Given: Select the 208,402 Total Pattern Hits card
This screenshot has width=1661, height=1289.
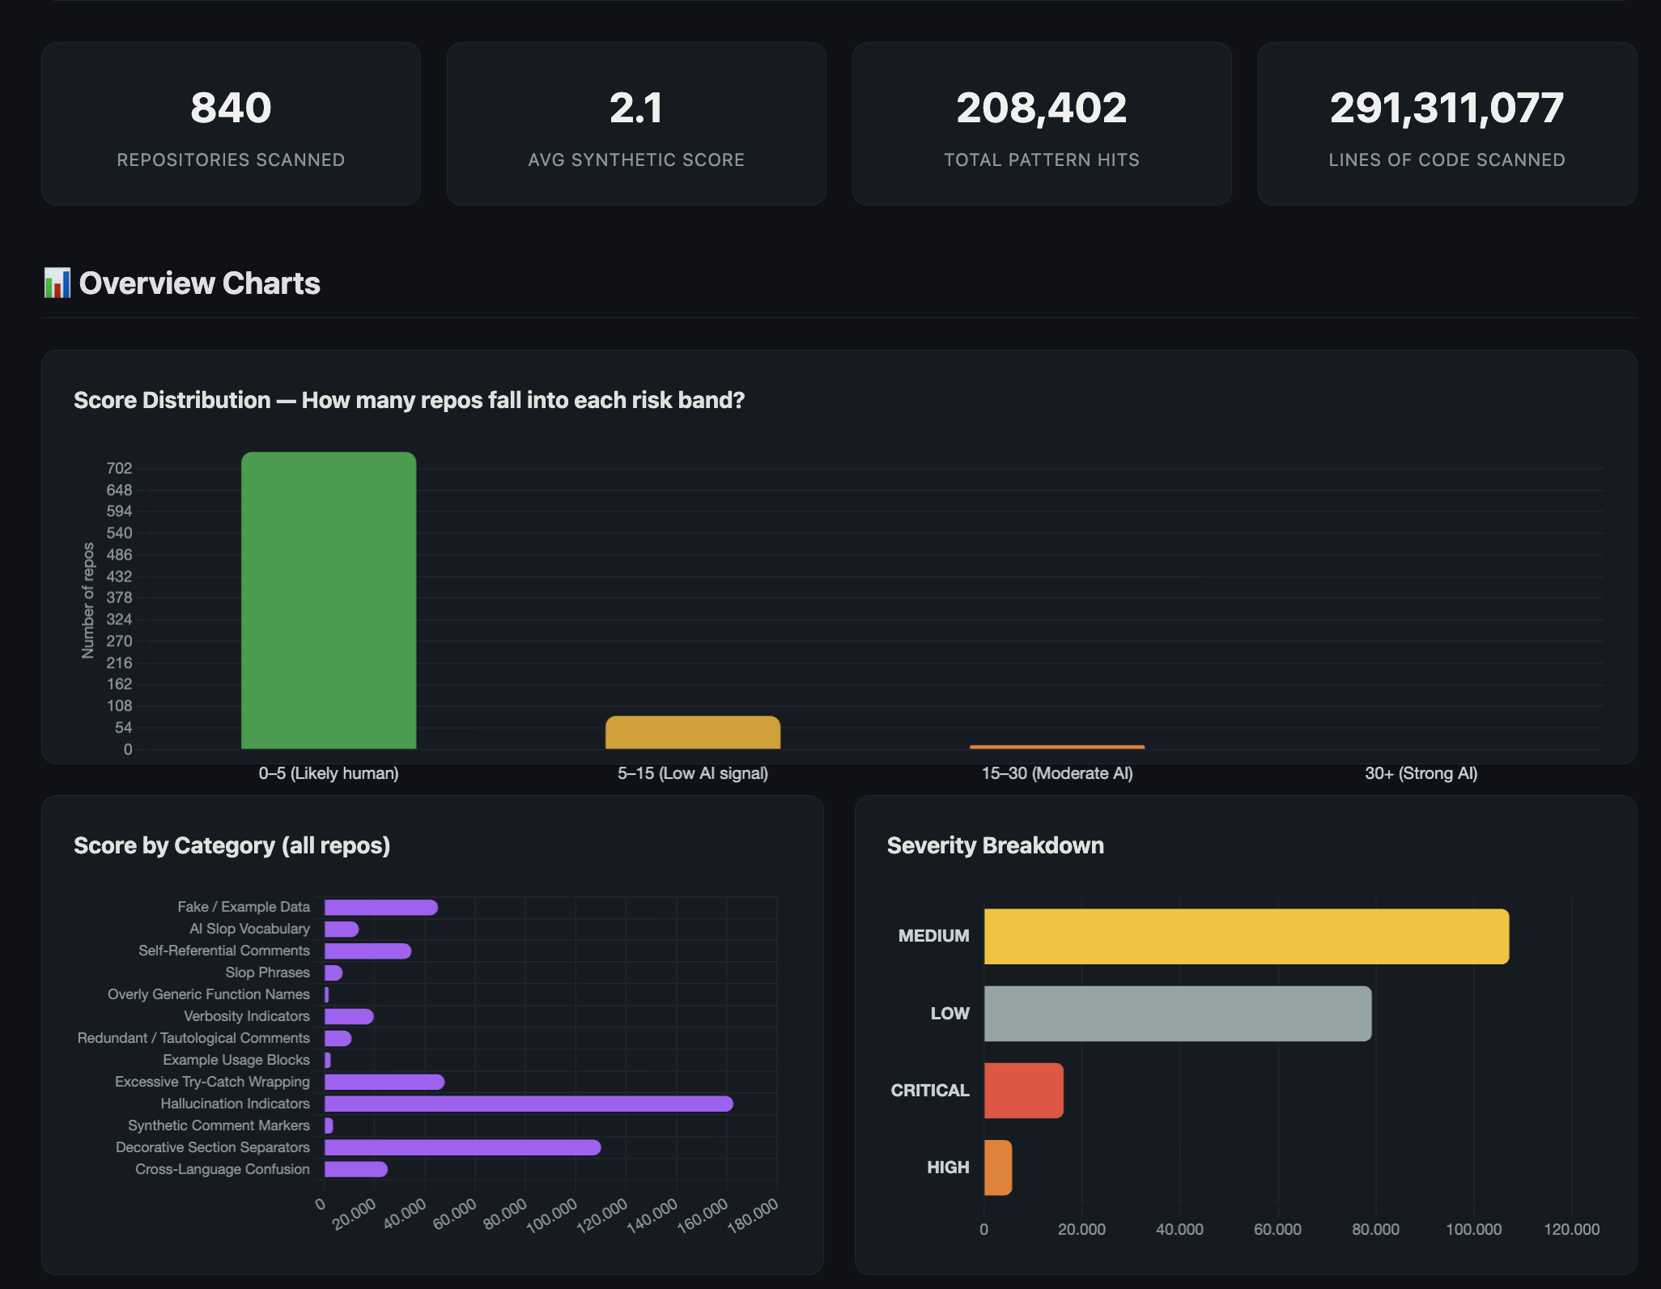Looking at the screenshot, I should 1042,124.
